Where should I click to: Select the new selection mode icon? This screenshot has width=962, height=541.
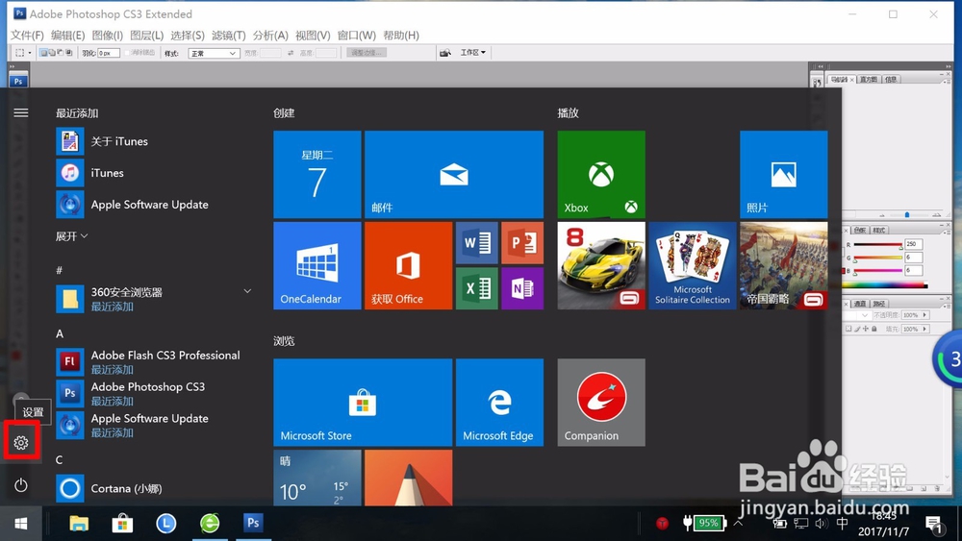43,53
